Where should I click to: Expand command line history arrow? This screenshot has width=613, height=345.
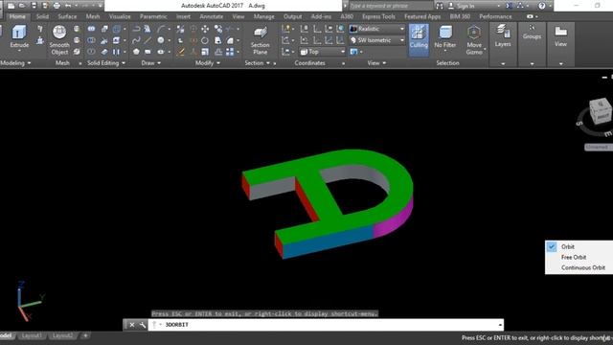(x=500, y=325)
